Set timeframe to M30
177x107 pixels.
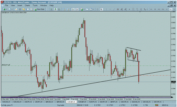click(163, 9)
